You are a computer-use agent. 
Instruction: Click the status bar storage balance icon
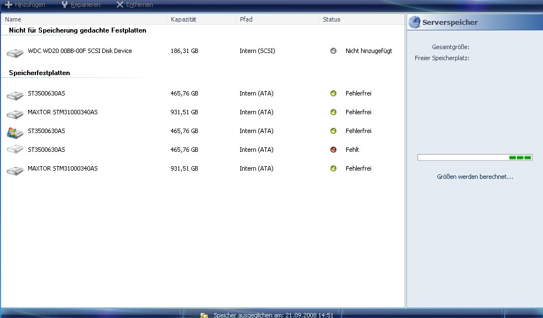tap(203, 315)
